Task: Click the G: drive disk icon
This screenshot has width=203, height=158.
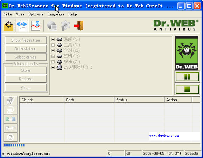Action: click(59, 62)
